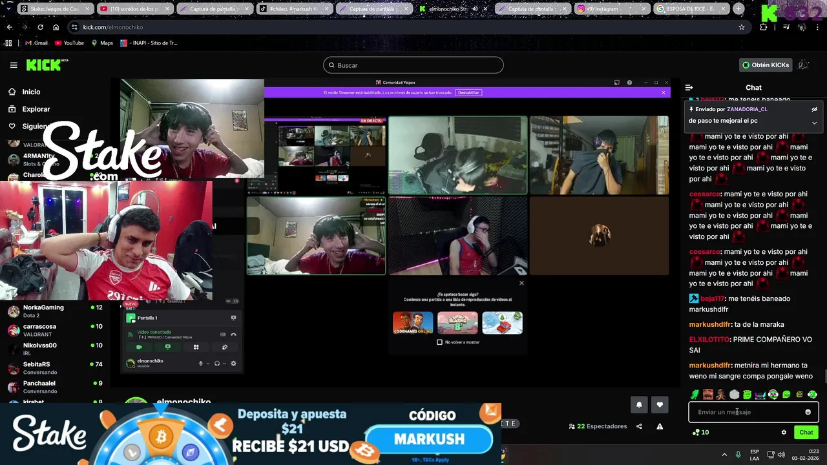
Task: Report the stream with warning triangle
Action: [x=660, y=426]
